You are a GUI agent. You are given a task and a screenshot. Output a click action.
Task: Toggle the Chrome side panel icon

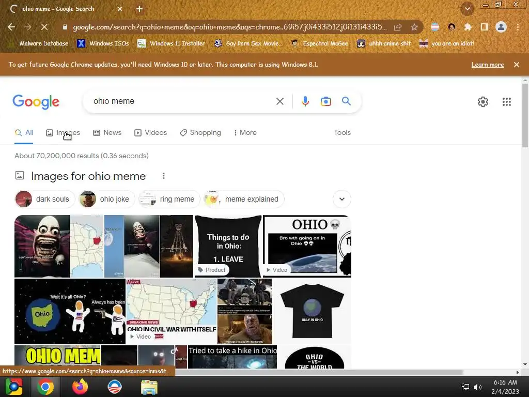tap(485, 27)
